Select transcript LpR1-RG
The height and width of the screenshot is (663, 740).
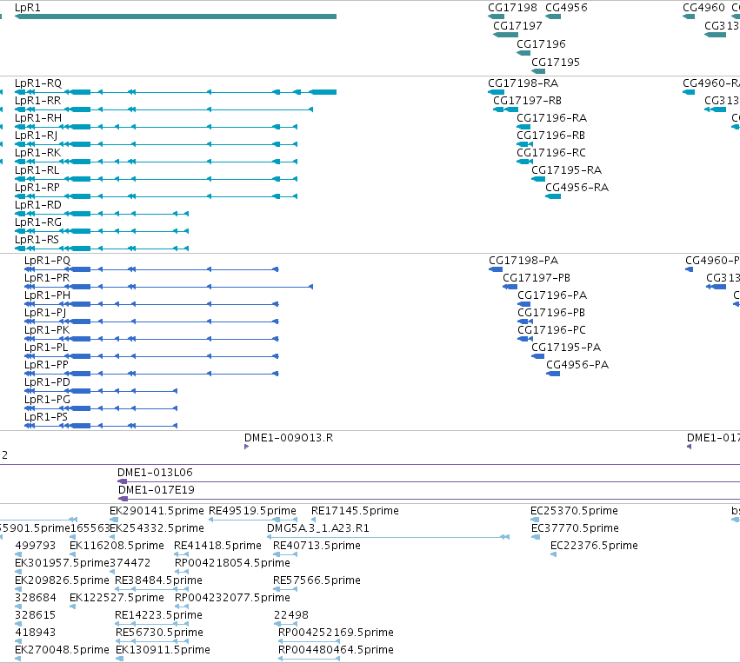[102, 231]
